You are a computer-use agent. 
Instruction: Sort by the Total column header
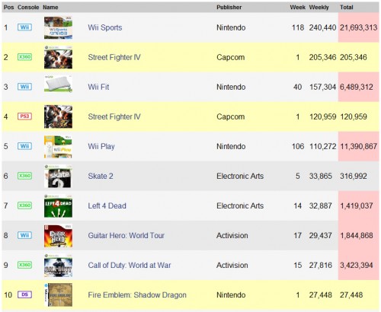(x=347, y=8)
